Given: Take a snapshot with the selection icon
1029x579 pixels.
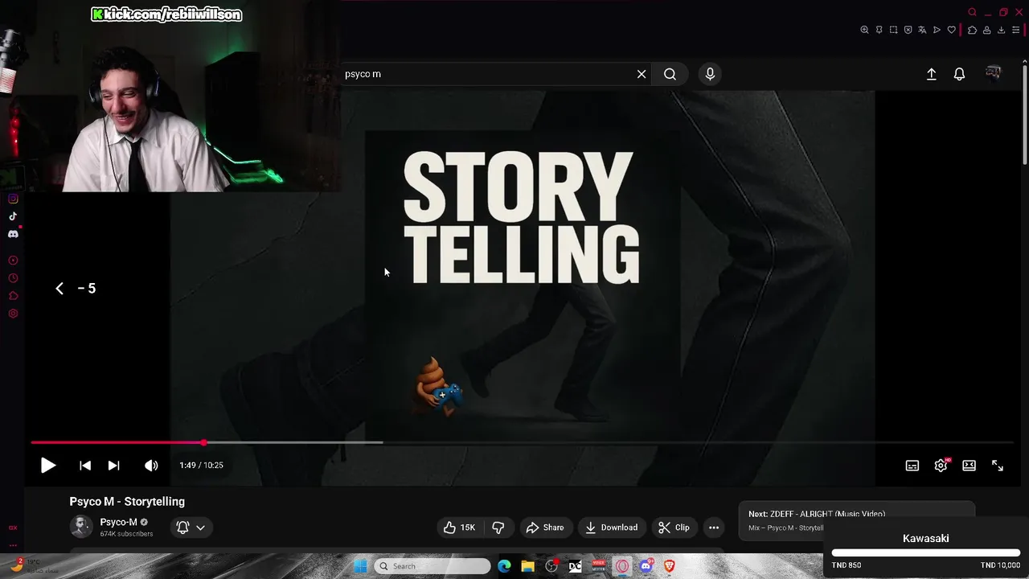Looking at the screenshot, I should click(x=893, y=30).
